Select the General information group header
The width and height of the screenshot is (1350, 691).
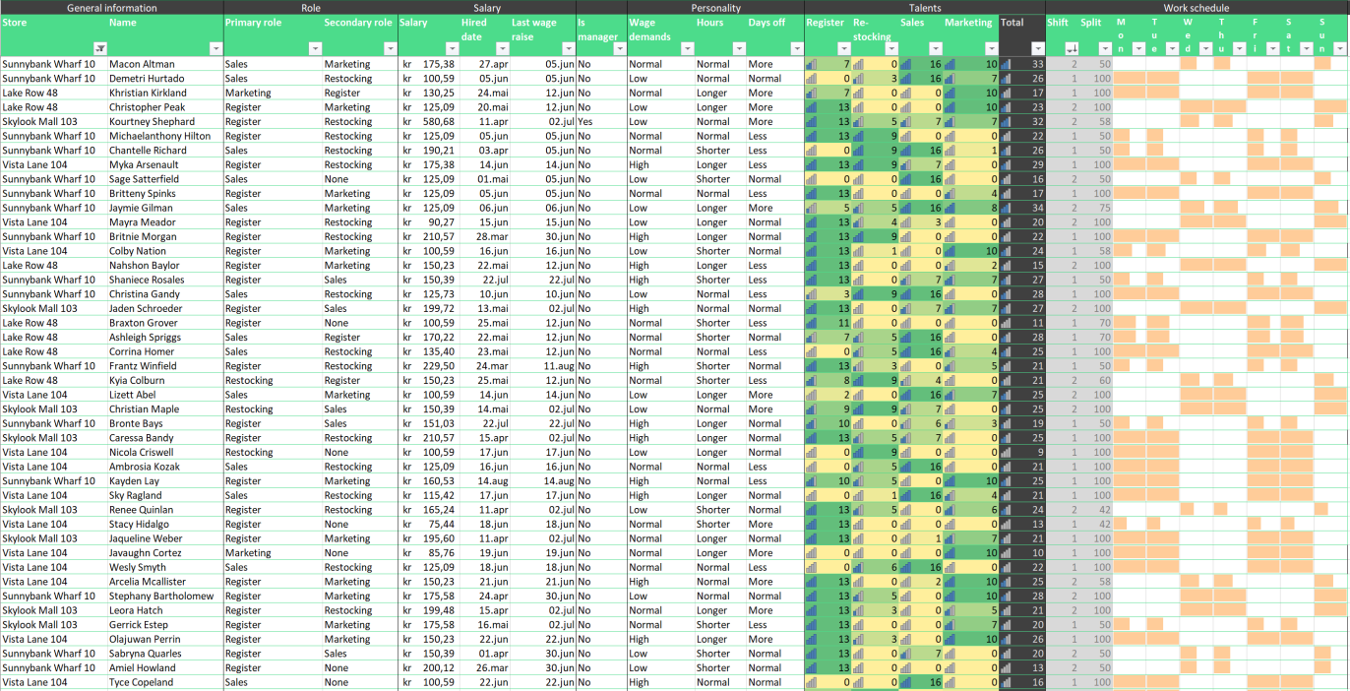click(x=111, y=7)
